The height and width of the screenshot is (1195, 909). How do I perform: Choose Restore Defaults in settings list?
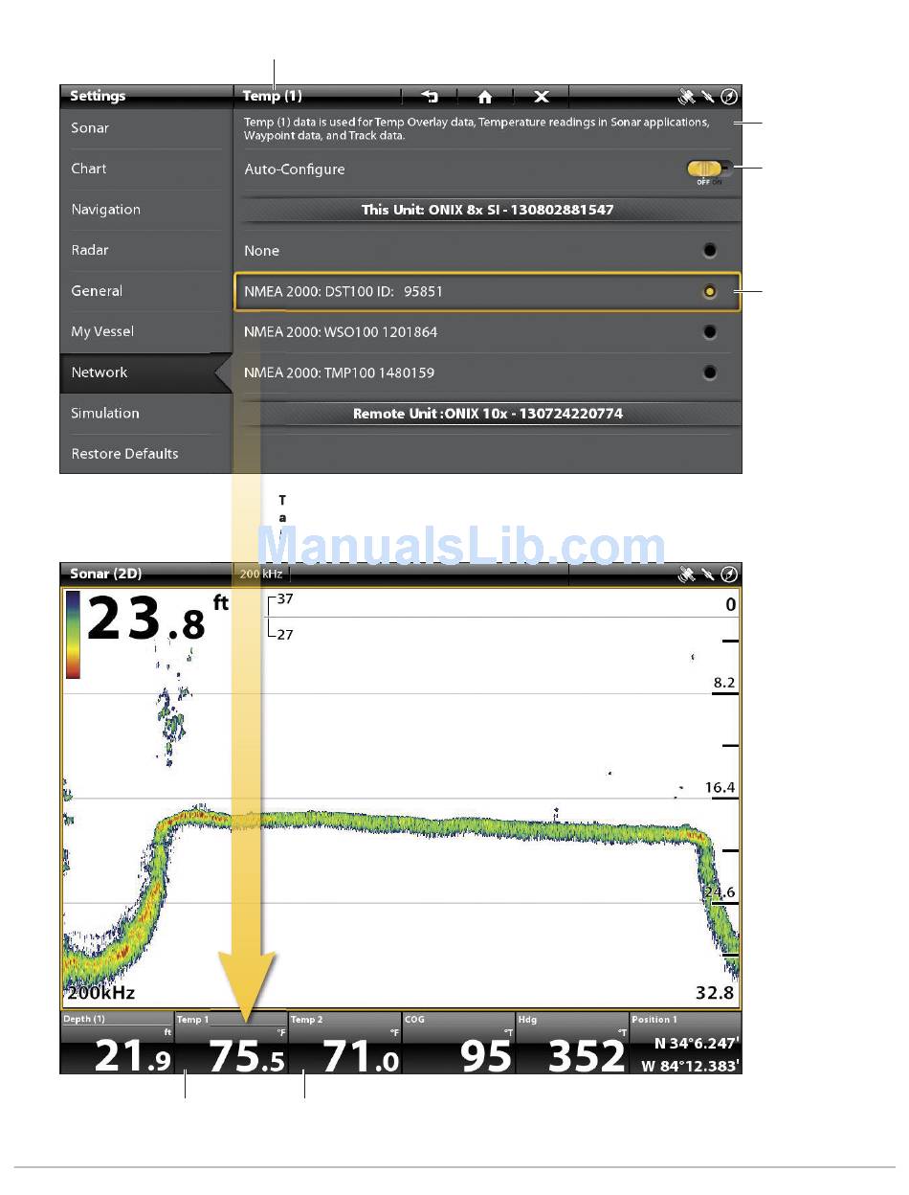tap(146, 454)
